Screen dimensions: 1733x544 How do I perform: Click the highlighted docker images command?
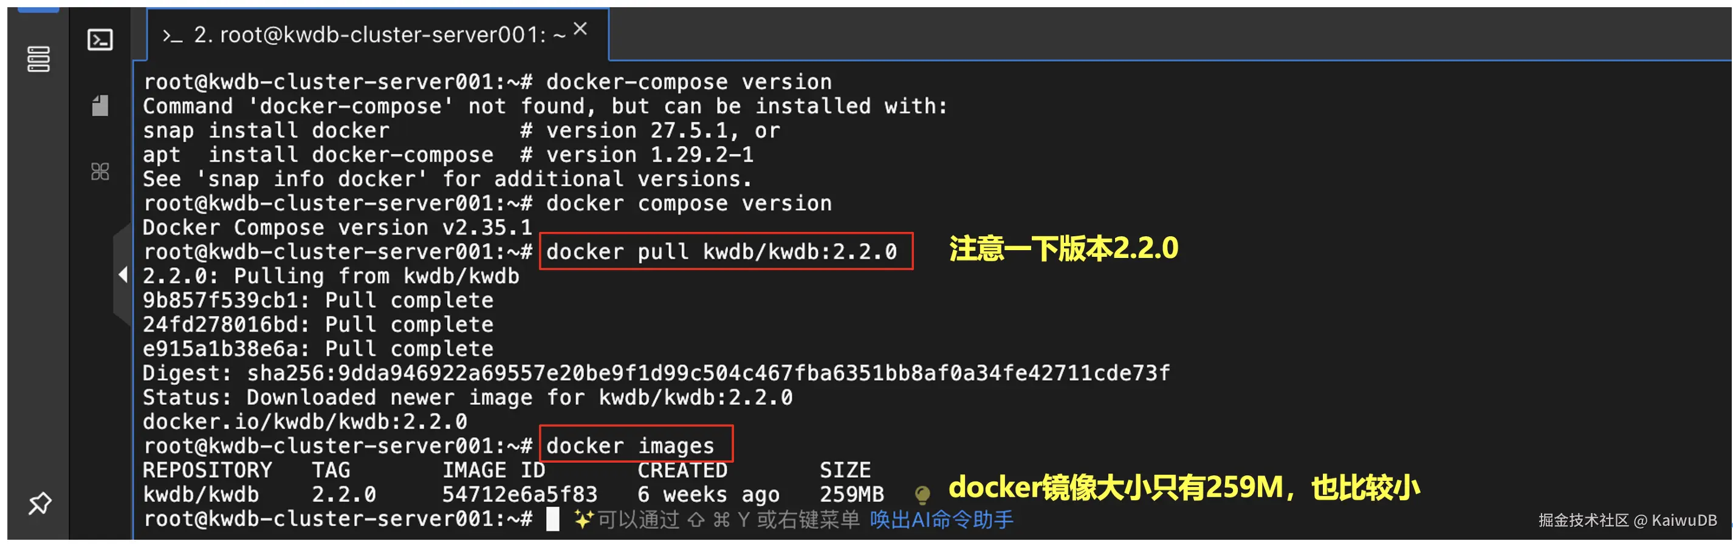pos(630,446)
